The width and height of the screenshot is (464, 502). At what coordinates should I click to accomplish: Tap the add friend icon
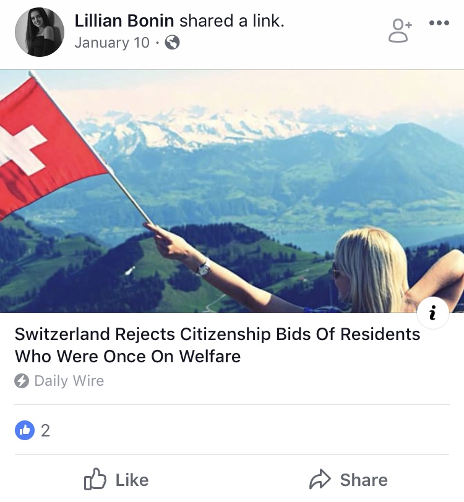400,30
